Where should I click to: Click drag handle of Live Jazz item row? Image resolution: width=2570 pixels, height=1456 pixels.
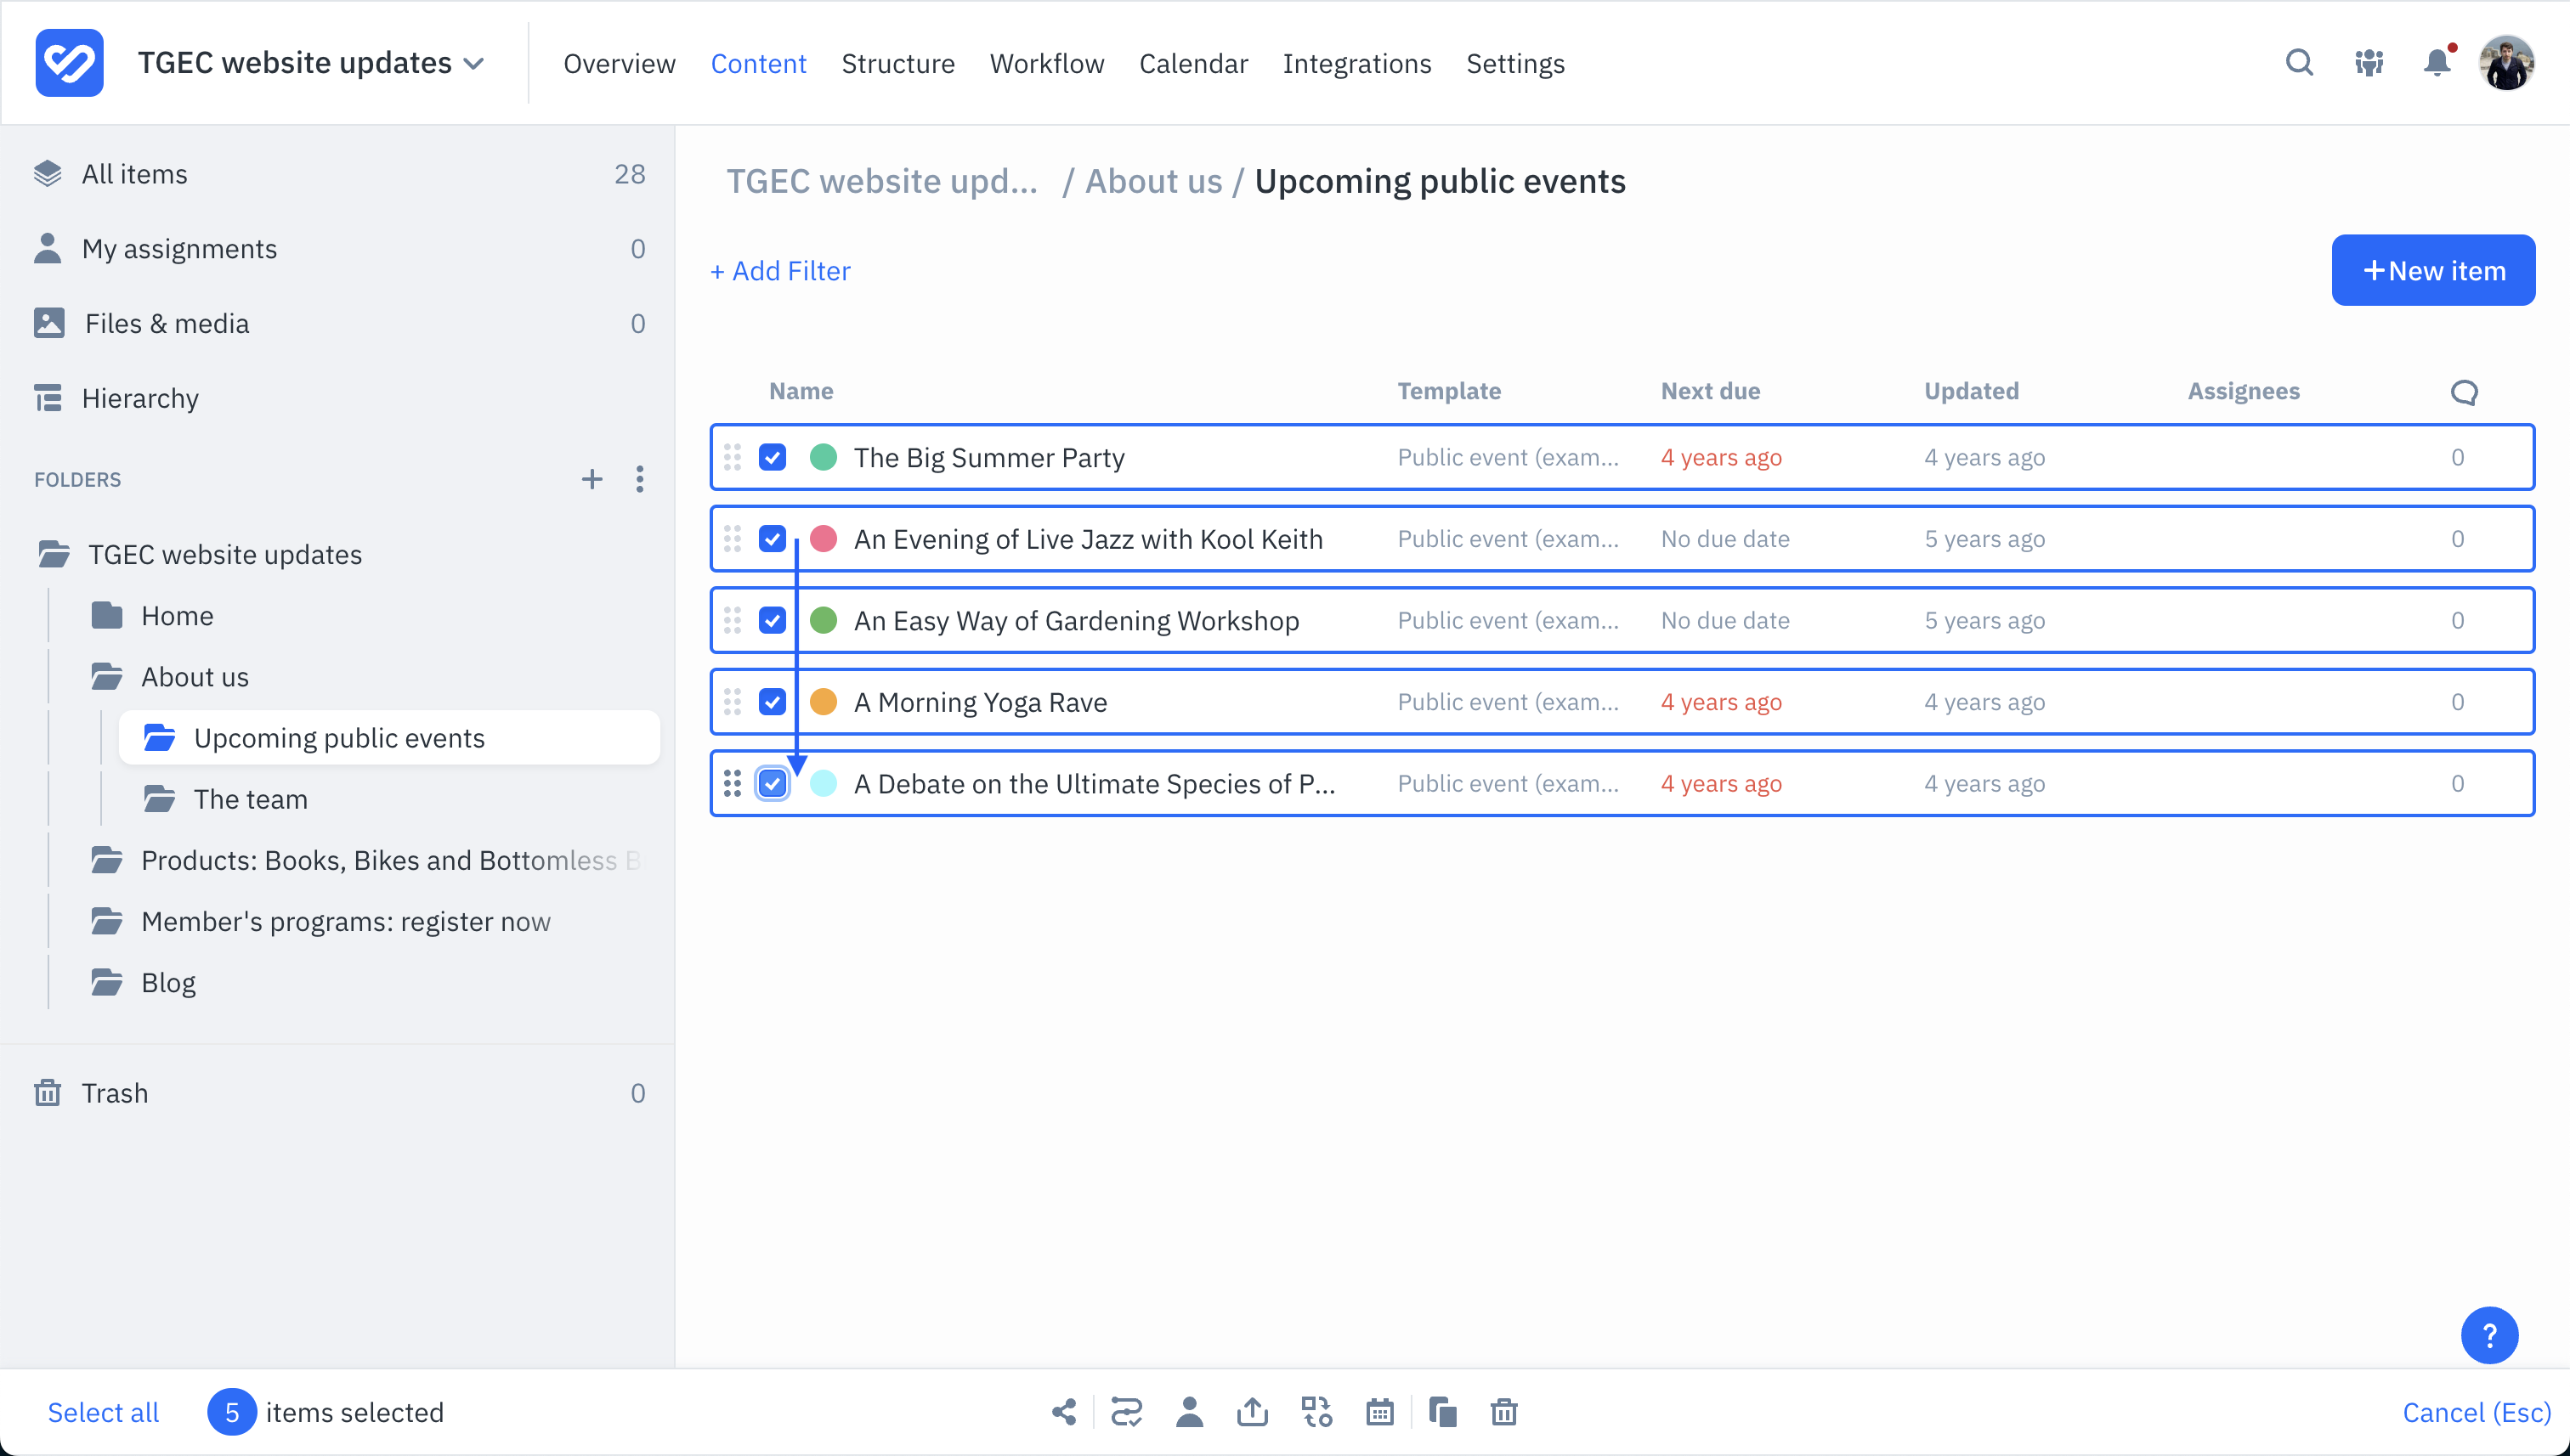coord(733,539)
